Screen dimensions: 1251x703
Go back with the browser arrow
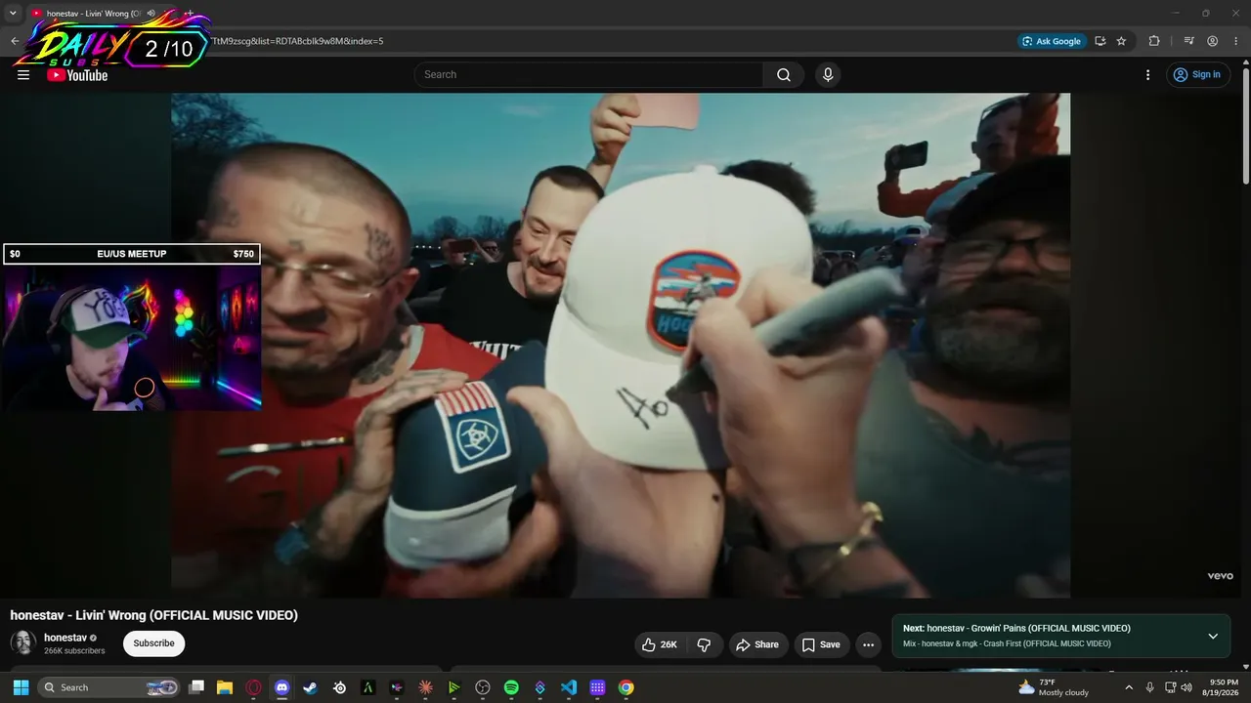point(15,41)
